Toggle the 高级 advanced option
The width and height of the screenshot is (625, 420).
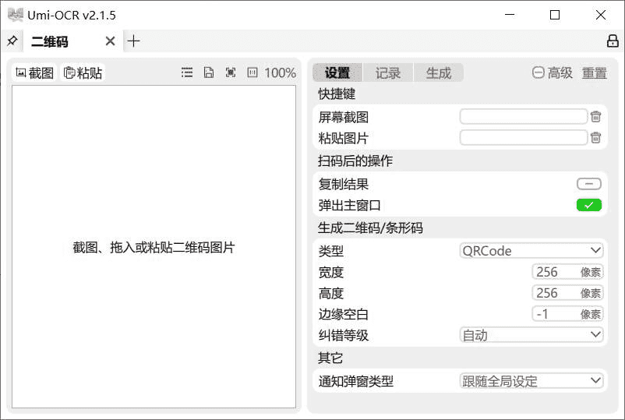coord(553,73)
